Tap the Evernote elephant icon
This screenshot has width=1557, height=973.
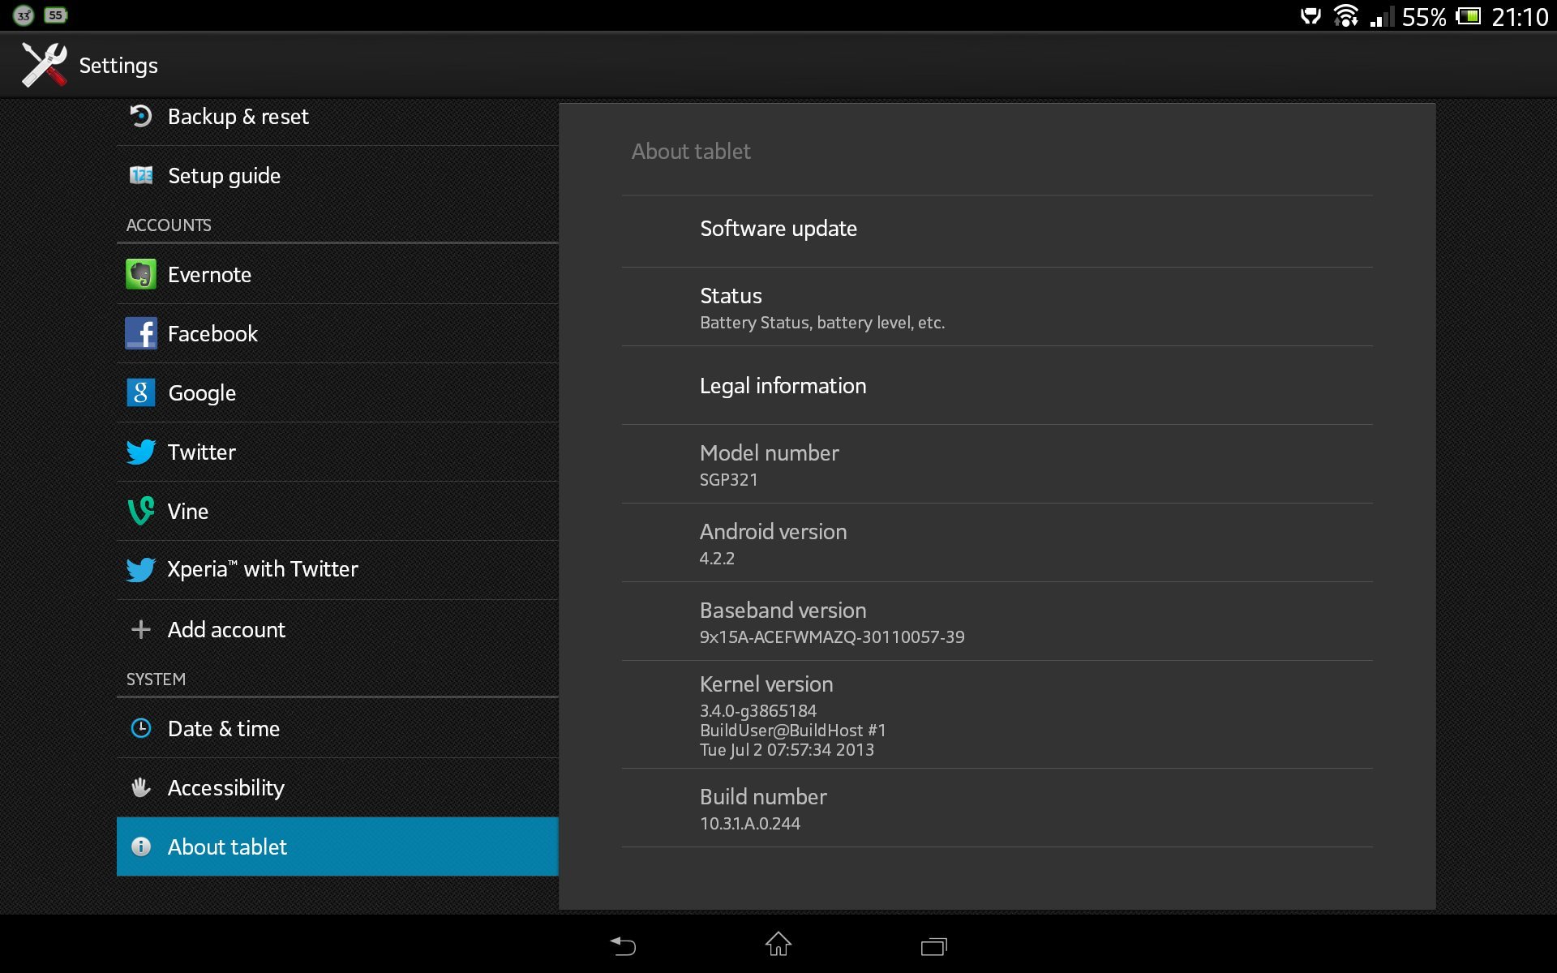click(x=141, y=274)
